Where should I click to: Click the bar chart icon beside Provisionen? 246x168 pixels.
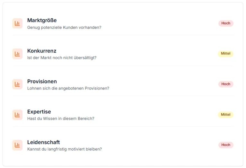pos(17,84)
